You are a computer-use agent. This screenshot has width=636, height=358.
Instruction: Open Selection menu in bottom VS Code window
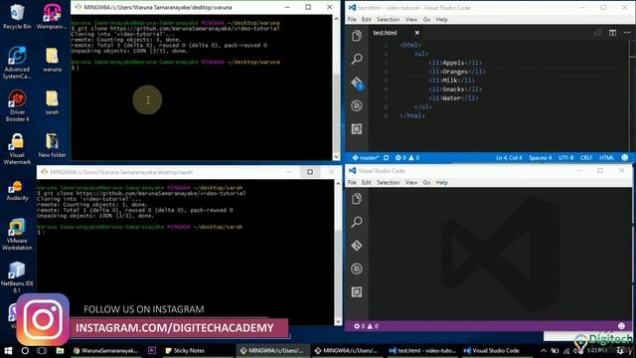[x=389, y=183]
